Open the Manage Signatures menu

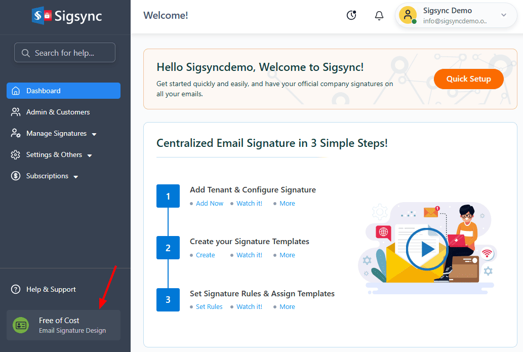point(56,134)
